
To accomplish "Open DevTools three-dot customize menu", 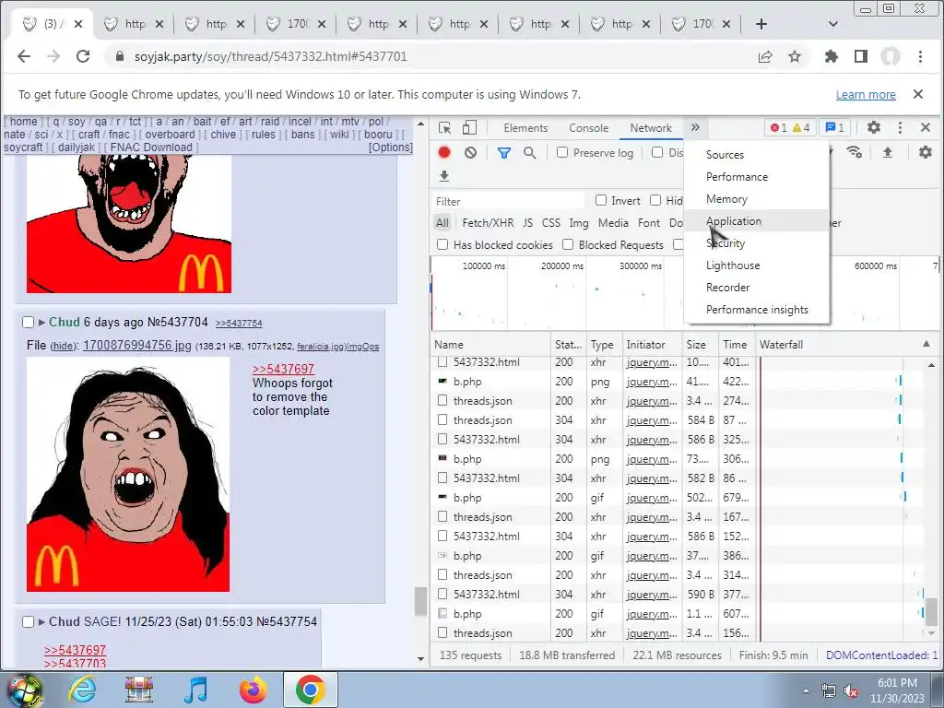I will (x=900, y=127).
